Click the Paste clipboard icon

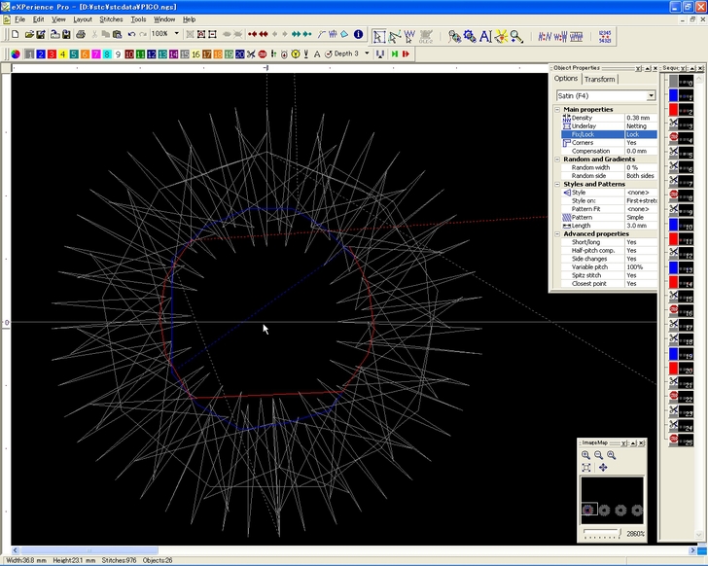[x=117, y=34]
